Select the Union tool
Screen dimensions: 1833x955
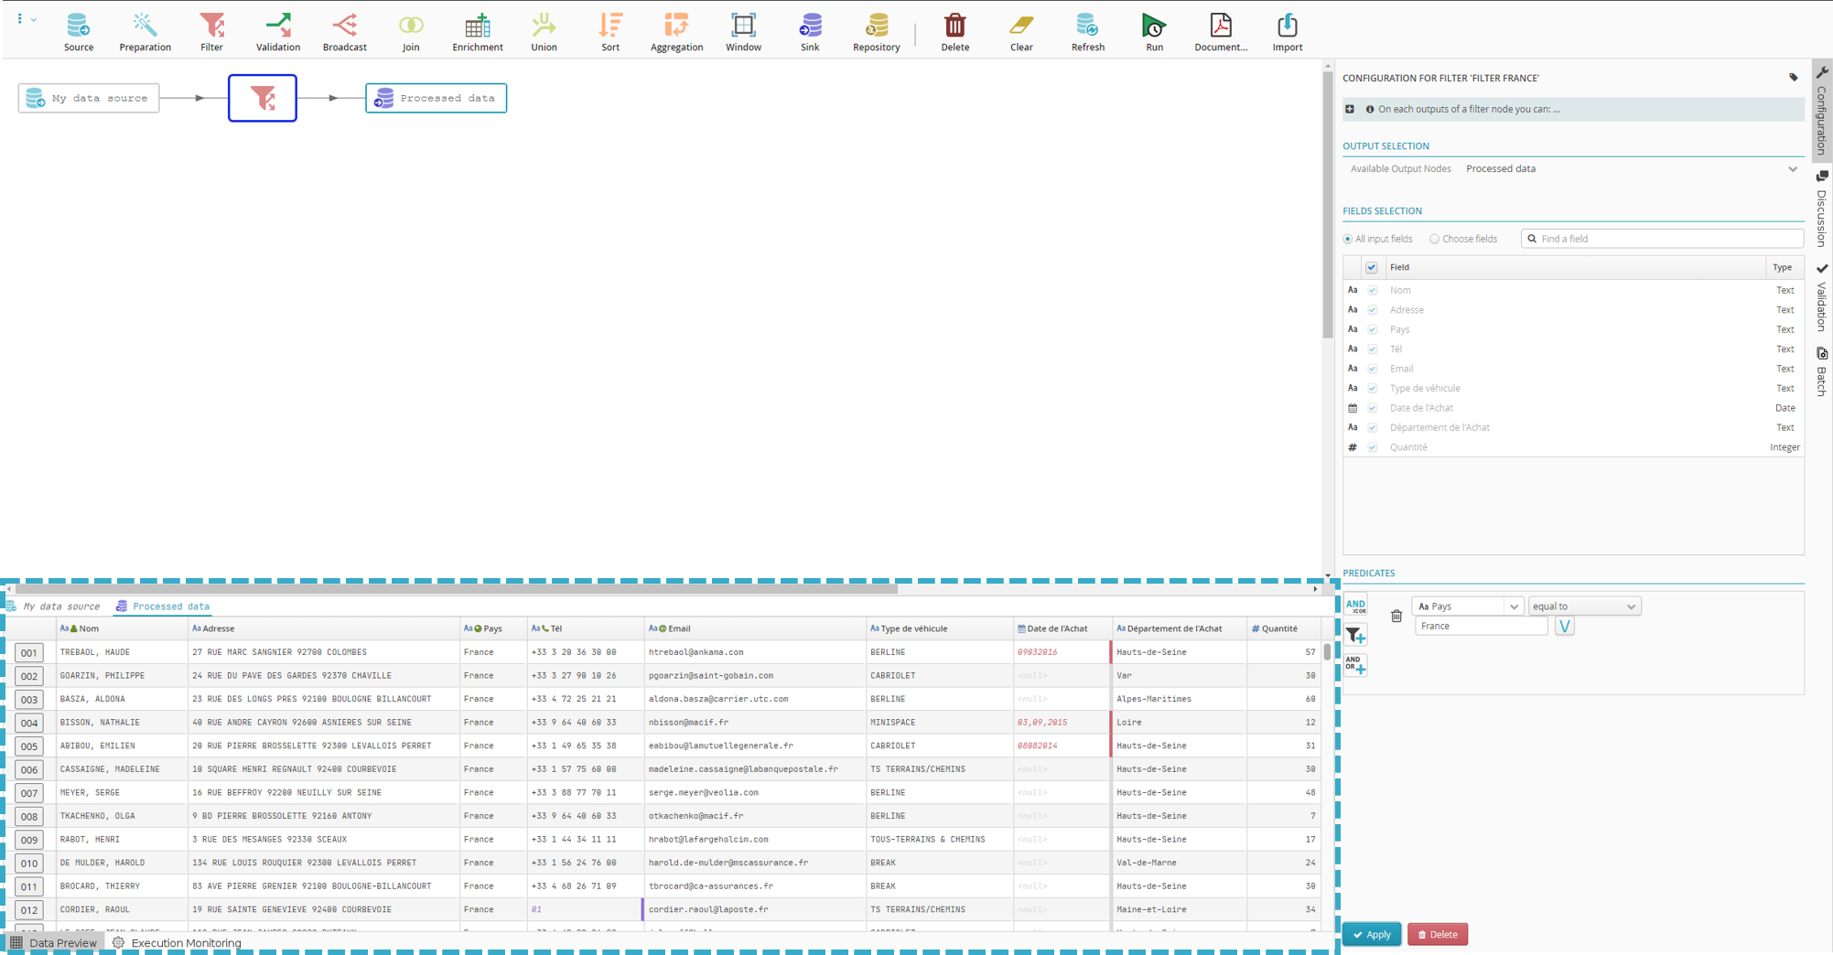pyautogui.click(x=544, y=32)
